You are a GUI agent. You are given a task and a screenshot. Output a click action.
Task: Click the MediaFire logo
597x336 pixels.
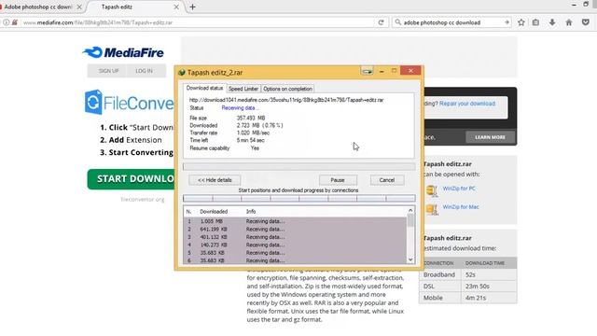pyautogui.click(x=124, y=52)
